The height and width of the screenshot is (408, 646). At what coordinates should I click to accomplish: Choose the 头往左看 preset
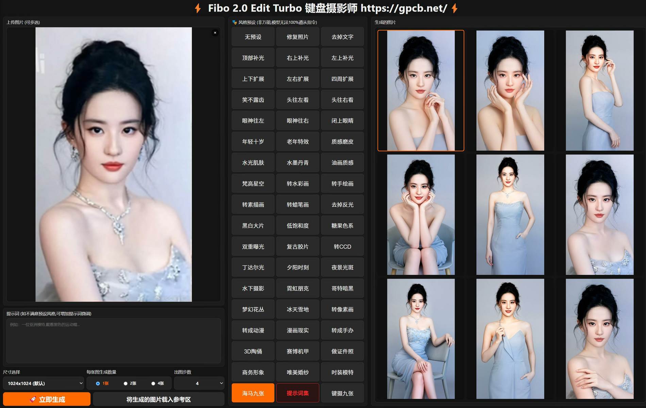point(298,100)
